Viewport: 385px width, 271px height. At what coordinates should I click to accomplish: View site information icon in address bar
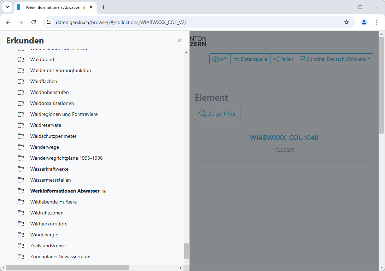[x=49, y=22]
